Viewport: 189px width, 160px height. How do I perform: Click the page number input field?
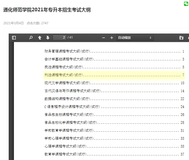pyautogui.click(x=60, y=37)
